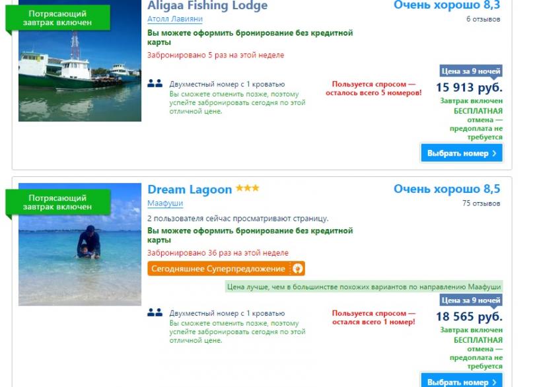
Task: Open the Dream Lagoon hotel title
Action: (190, 190)
